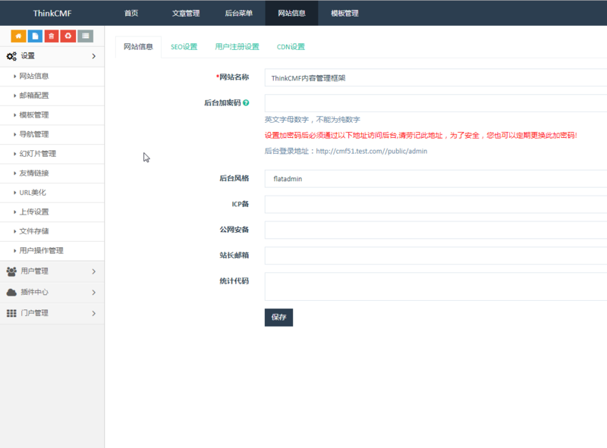
Task: Expand the 门户管理 section chevron
Action: [93, 313]
